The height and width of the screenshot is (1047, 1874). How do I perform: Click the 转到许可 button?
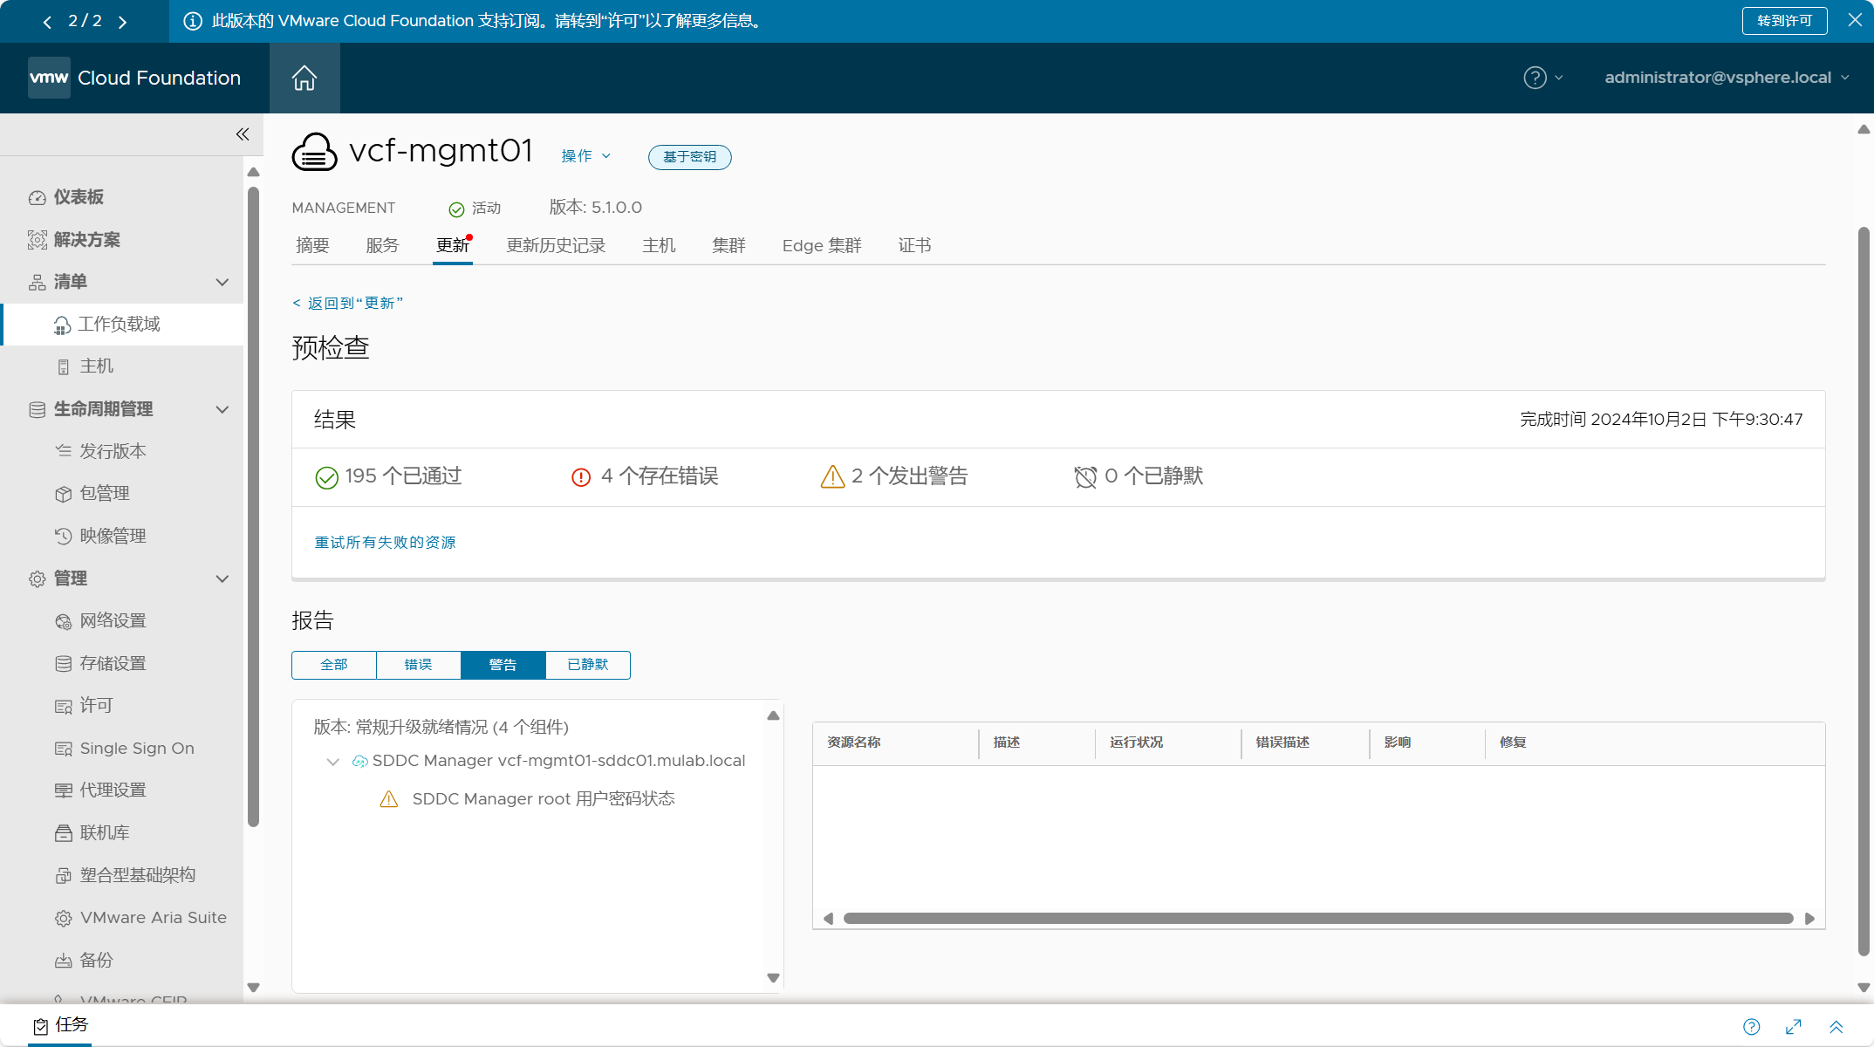click(x=1784, y=21)
